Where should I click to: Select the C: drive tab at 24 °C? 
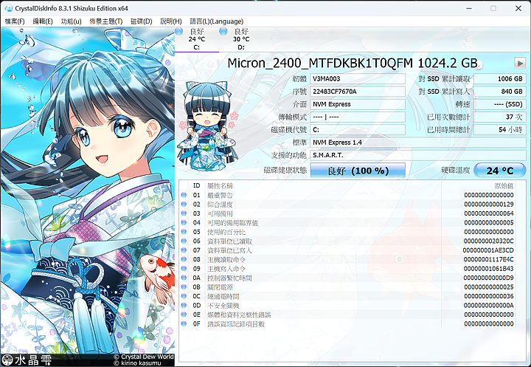(197, 39)
